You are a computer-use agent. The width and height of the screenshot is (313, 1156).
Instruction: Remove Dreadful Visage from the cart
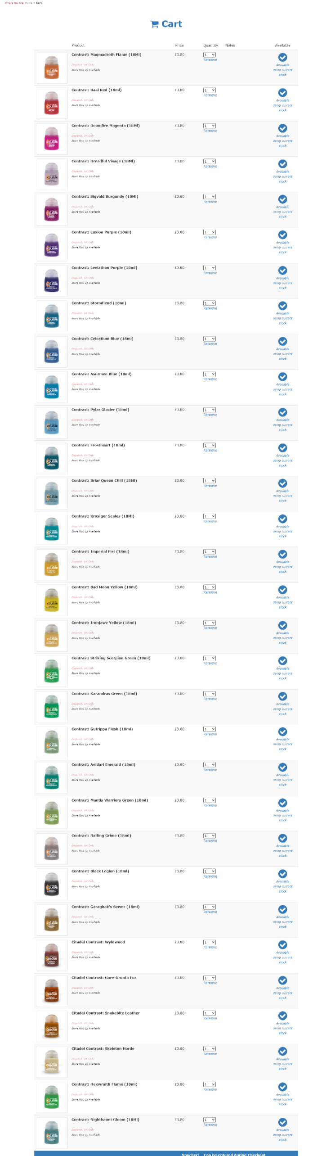click(210, 167)
